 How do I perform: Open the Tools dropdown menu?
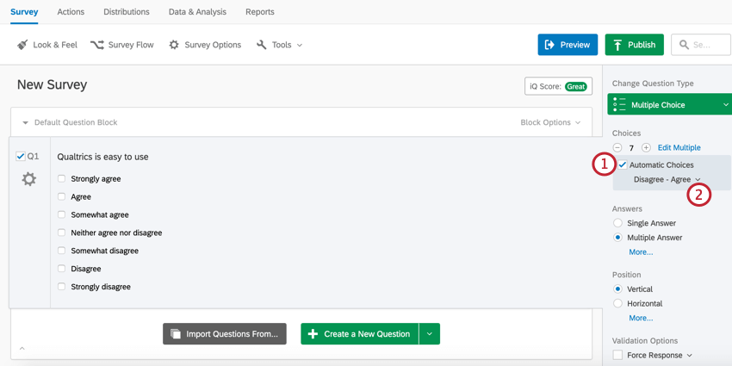280,45
